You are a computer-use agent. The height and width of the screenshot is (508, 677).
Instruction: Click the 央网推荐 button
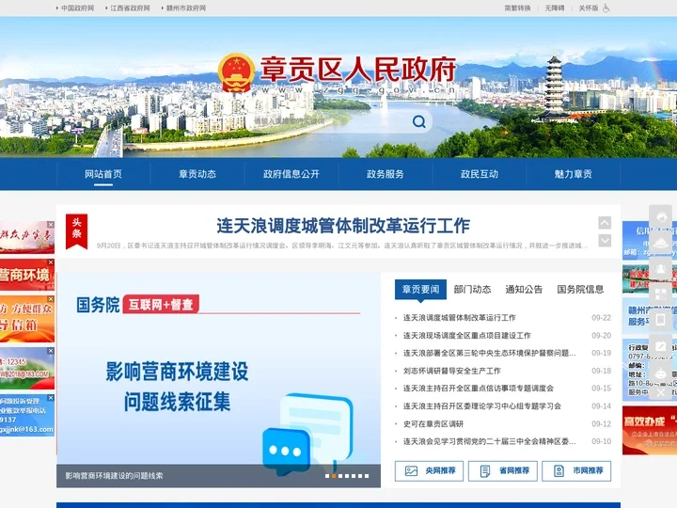429,471
